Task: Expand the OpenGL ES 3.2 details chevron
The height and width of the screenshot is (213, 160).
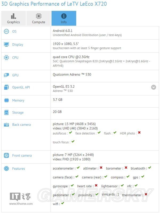Action: coord(154,87)
